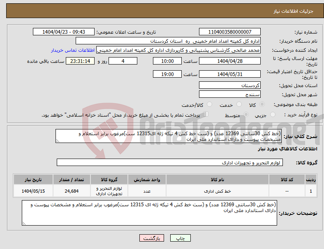Click the گروه کالا table column header
This screenshot has width=324, height=249.
pyautogui.click(x=109, y=180)
